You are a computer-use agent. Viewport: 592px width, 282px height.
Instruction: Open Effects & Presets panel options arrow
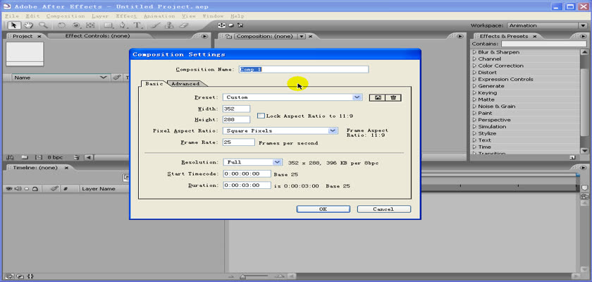click(x=584, y=36)
